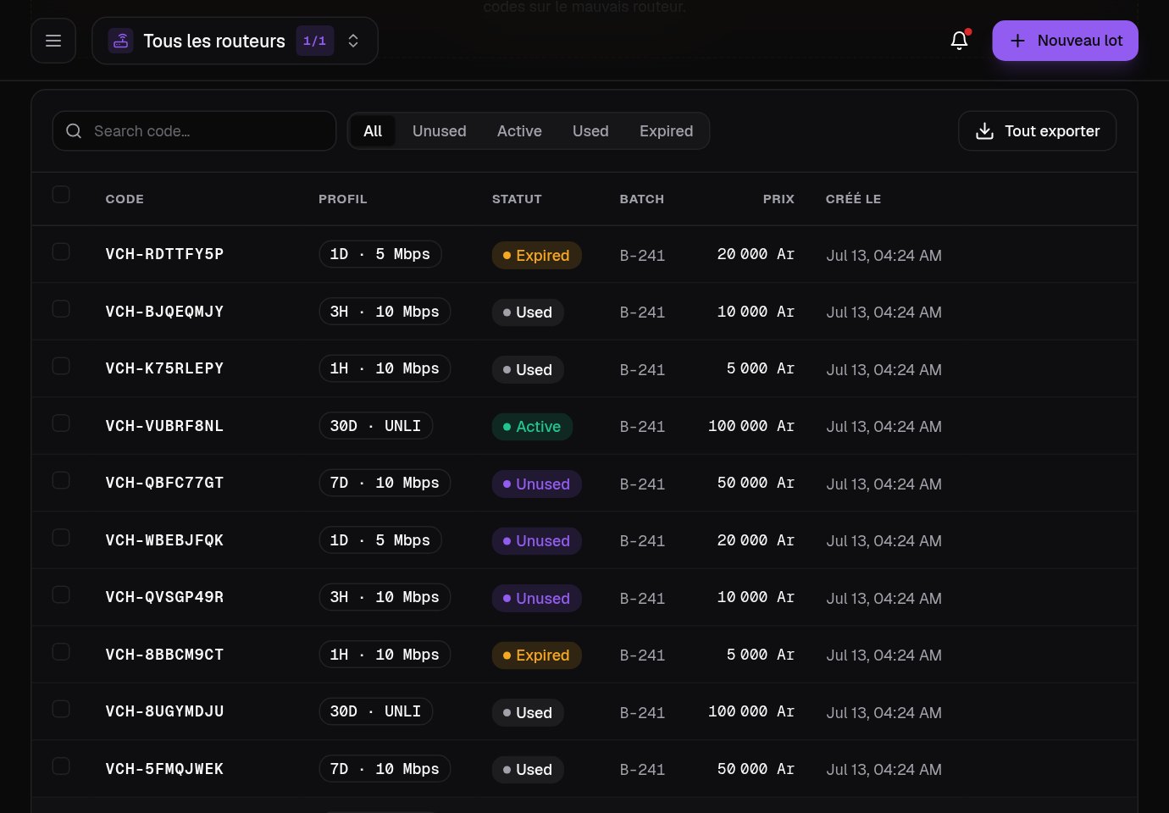Click the plus icon in Nouveau lot

1017,41
